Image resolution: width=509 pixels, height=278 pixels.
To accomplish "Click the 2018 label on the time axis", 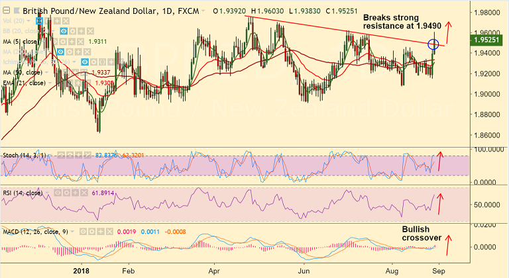I will pyautogui.click(x=81, y=271).
